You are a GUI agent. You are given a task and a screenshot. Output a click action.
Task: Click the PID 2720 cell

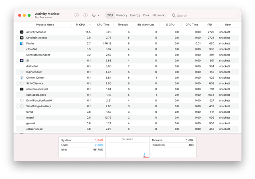(x=211, y=32)
